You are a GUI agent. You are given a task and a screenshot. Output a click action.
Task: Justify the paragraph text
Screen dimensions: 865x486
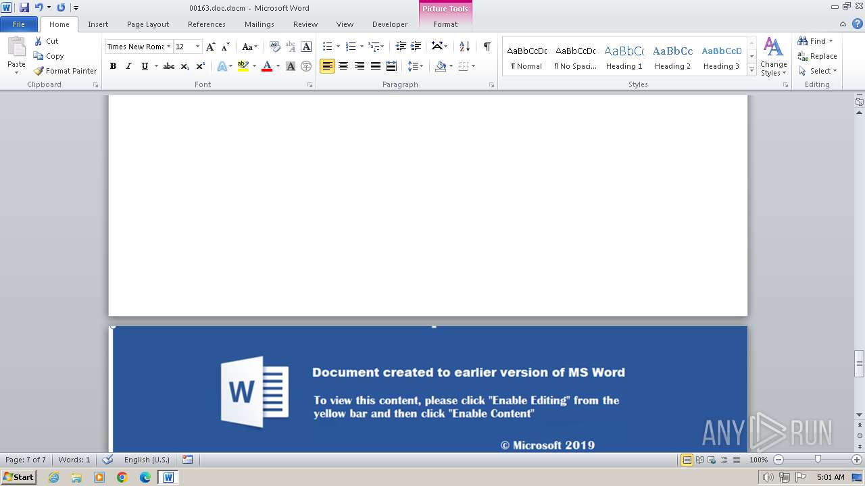click(376, 66)
